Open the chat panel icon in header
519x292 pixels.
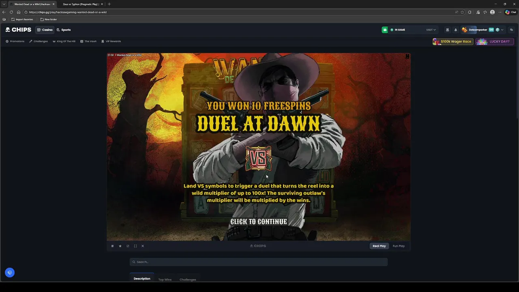(511, 30)
